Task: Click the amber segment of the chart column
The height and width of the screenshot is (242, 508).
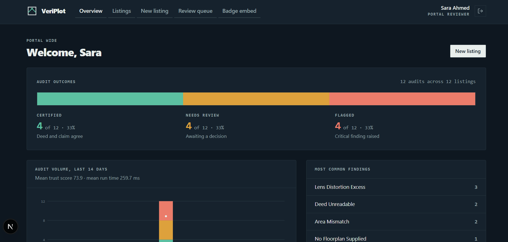Action: click(x=166, y=230)
